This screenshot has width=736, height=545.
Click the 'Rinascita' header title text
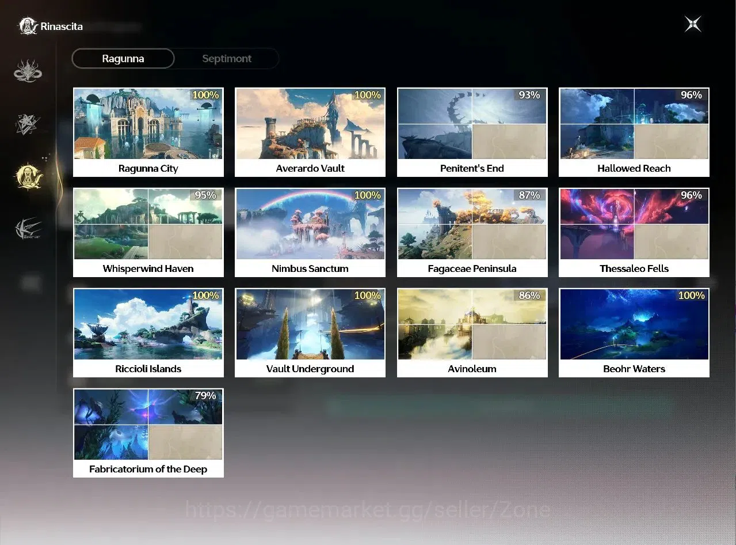tap(62, 27)
